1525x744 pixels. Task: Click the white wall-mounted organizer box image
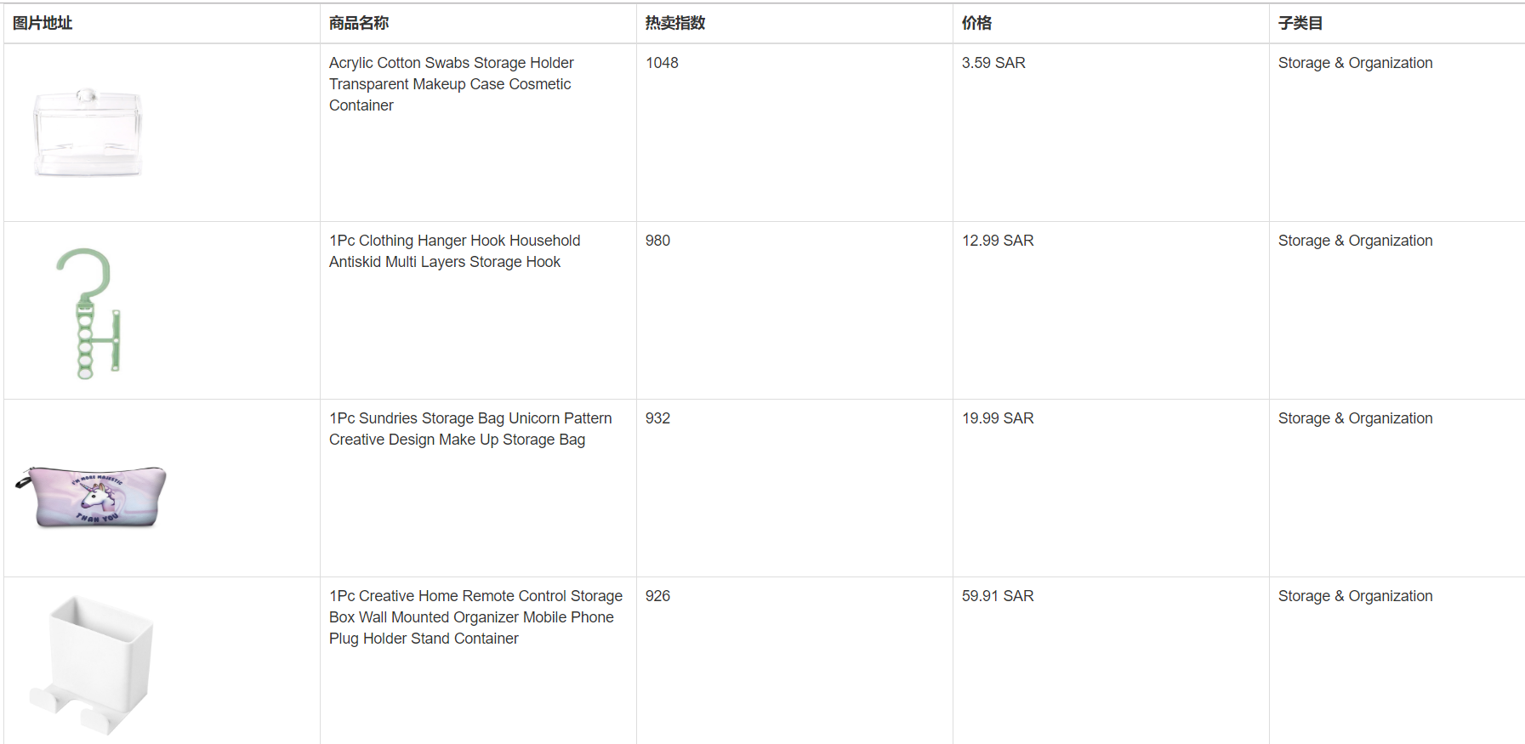(92, 663)
